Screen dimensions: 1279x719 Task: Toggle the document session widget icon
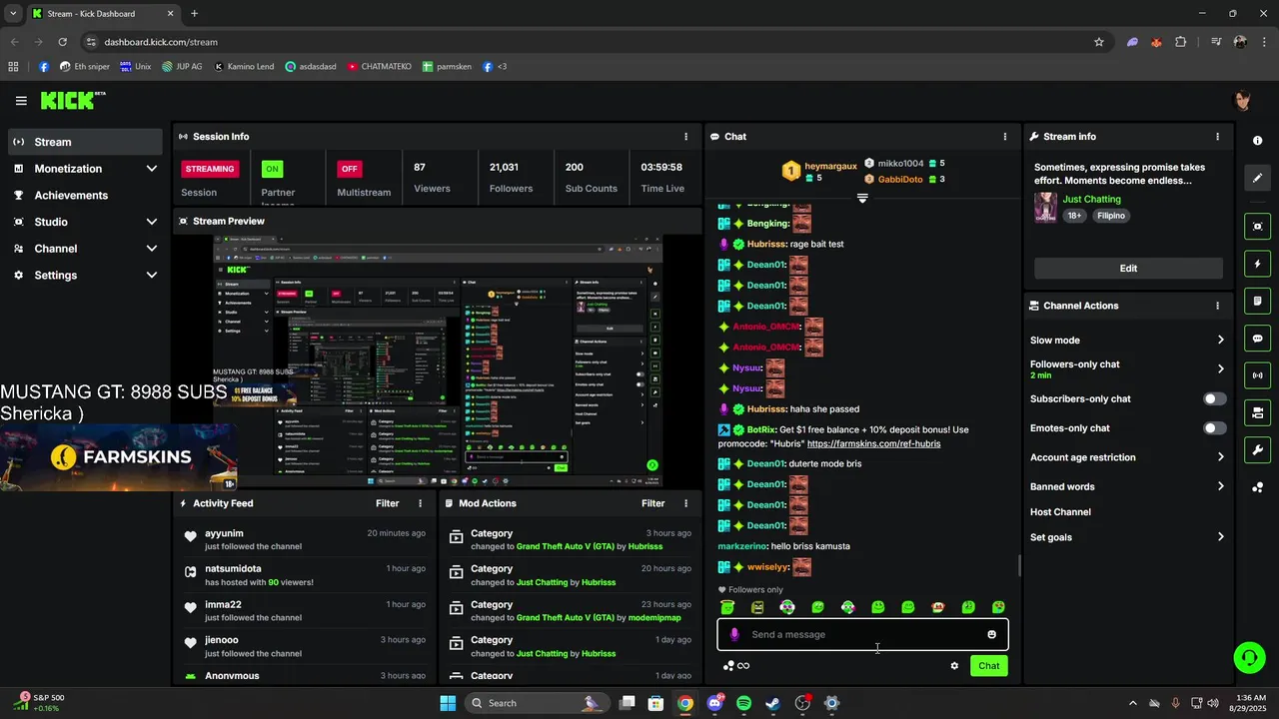click(1258, 301)
